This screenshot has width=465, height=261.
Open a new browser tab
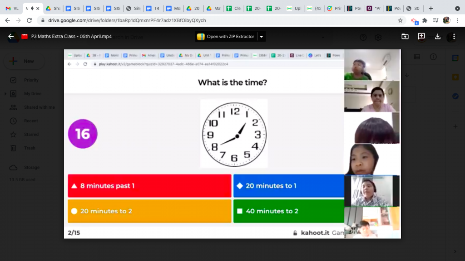coord(431,9)
